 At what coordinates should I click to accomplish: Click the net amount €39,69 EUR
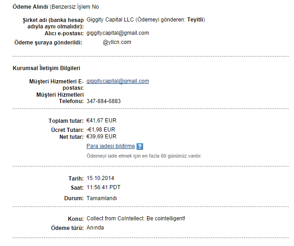tap(101, 137)
